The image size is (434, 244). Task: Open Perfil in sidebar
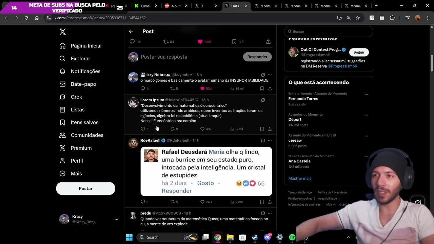(71, 161)
